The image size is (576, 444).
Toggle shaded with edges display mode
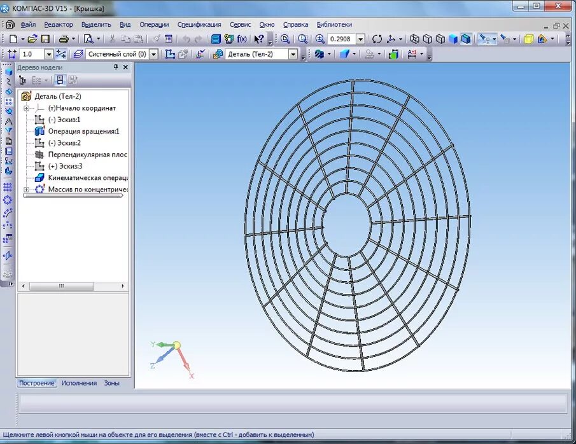[x=466, y=39]
